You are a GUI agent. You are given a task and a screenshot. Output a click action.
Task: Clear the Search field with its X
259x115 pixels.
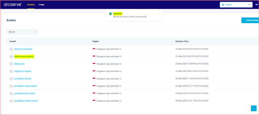pyautogui.click(x=36, y=32)
